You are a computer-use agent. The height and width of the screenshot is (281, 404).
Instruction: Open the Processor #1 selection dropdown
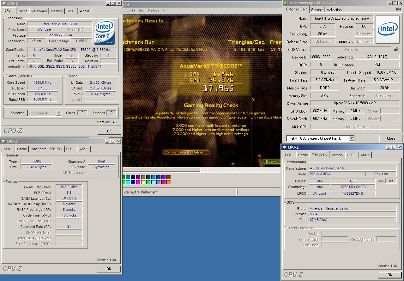pos(58,113)
